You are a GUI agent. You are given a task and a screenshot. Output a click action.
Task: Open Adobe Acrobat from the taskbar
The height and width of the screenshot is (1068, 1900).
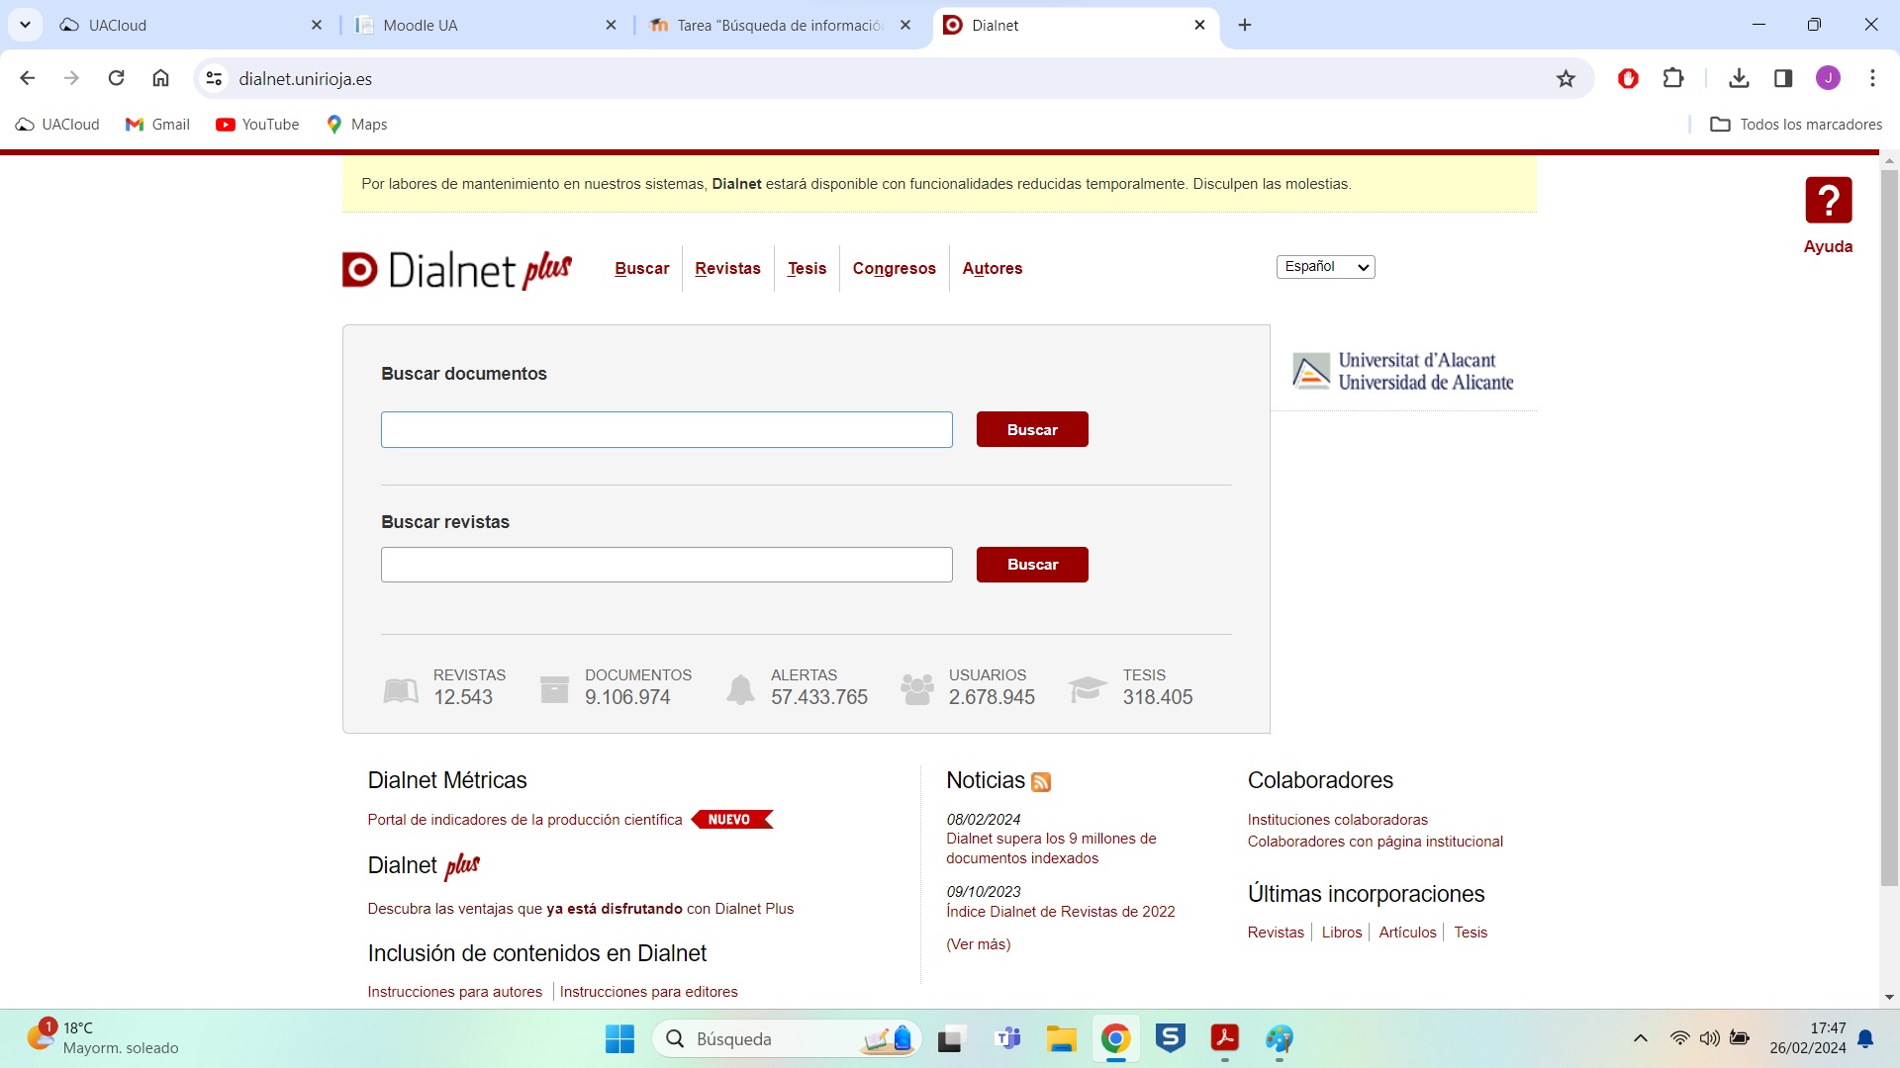click(x=1224, y=1038)
